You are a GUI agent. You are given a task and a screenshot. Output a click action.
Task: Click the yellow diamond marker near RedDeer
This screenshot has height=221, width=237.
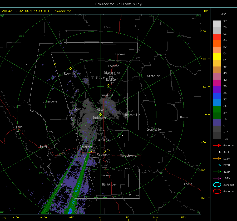pos(108,85)
